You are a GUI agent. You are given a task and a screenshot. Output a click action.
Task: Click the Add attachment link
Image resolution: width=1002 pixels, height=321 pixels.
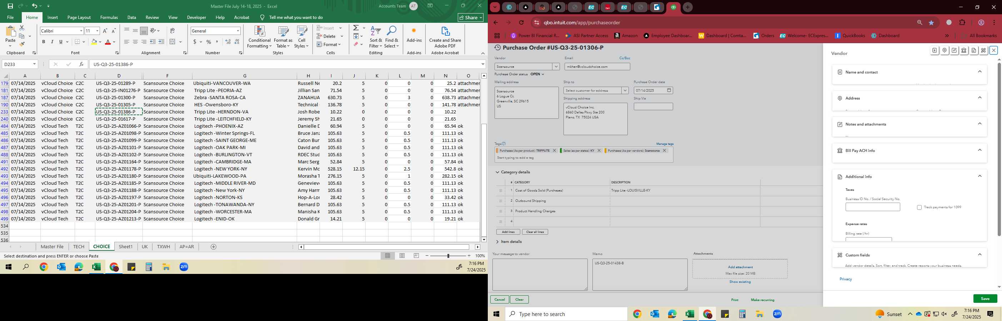point(740,267)
